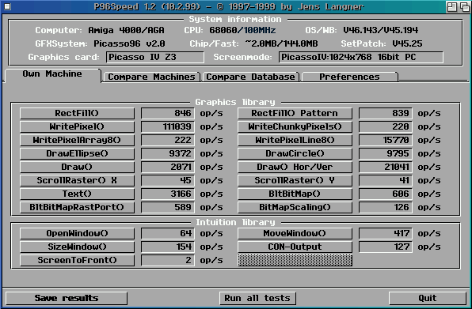Click the ScrollRaster() X result 45

[168, 180]
